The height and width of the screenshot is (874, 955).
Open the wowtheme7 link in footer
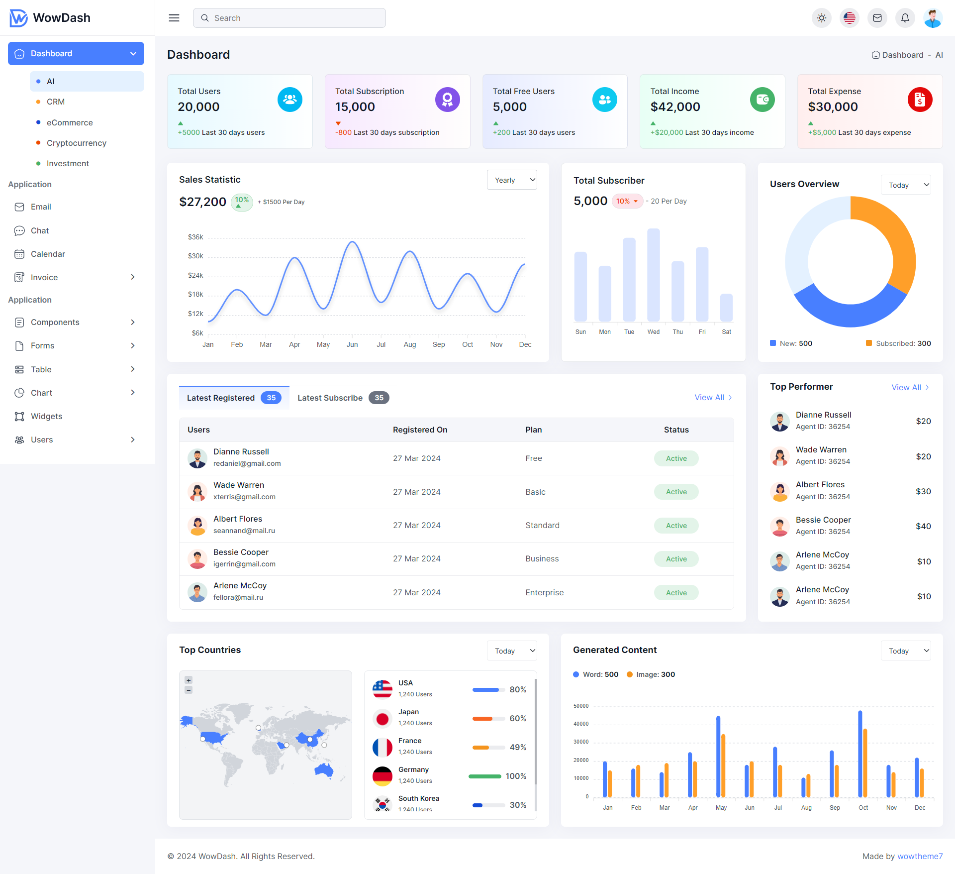[920, 856]
